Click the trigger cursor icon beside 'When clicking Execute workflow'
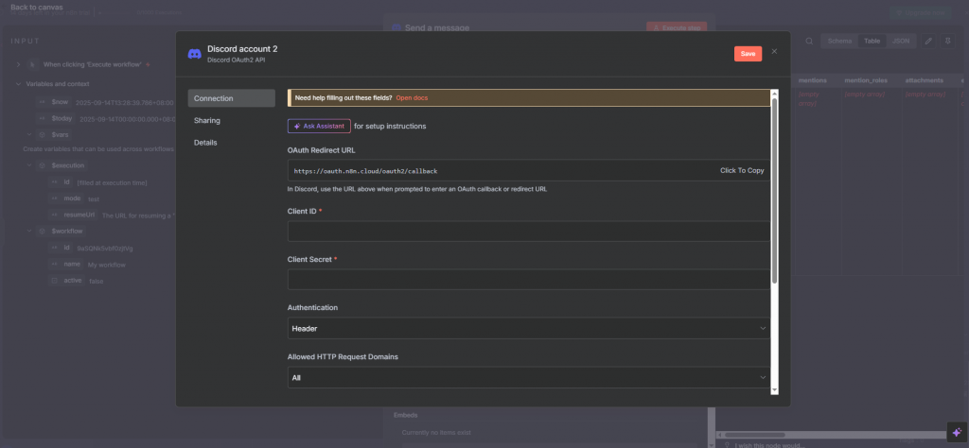The image size is (969, 448). coord(32,65)
